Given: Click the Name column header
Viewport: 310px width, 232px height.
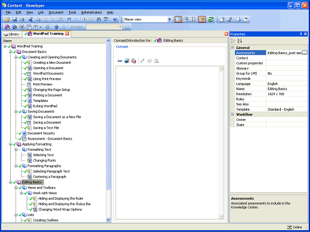Looking at the screenshot, I should click(x=54, y=41).
